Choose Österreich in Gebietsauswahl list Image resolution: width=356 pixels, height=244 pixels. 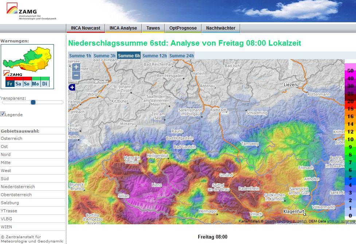(12, 138)
